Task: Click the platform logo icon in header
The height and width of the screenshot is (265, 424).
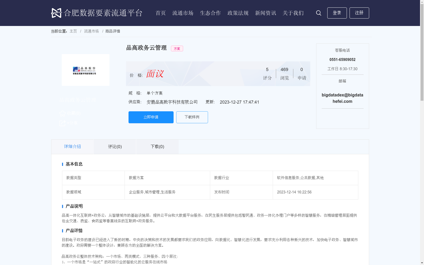Action: click(56, 13)
